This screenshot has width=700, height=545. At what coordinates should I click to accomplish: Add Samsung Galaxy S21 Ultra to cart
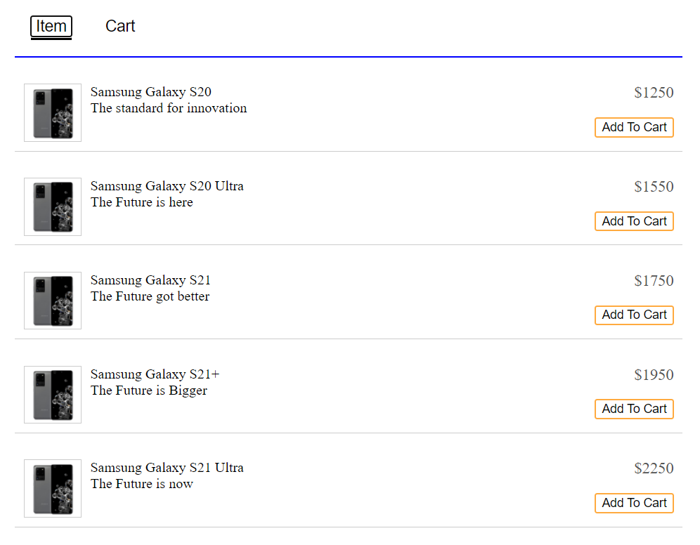pyautogui.click(x=634, y=503)
